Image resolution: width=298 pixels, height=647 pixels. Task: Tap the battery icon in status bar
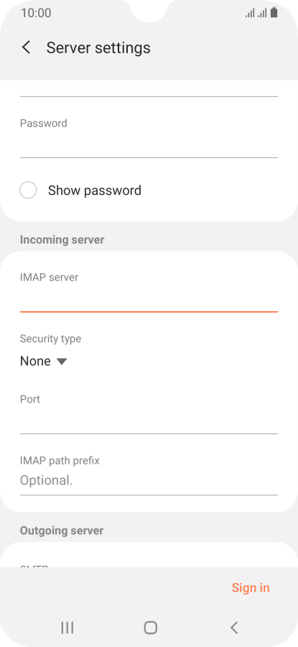tap(274, 13)
